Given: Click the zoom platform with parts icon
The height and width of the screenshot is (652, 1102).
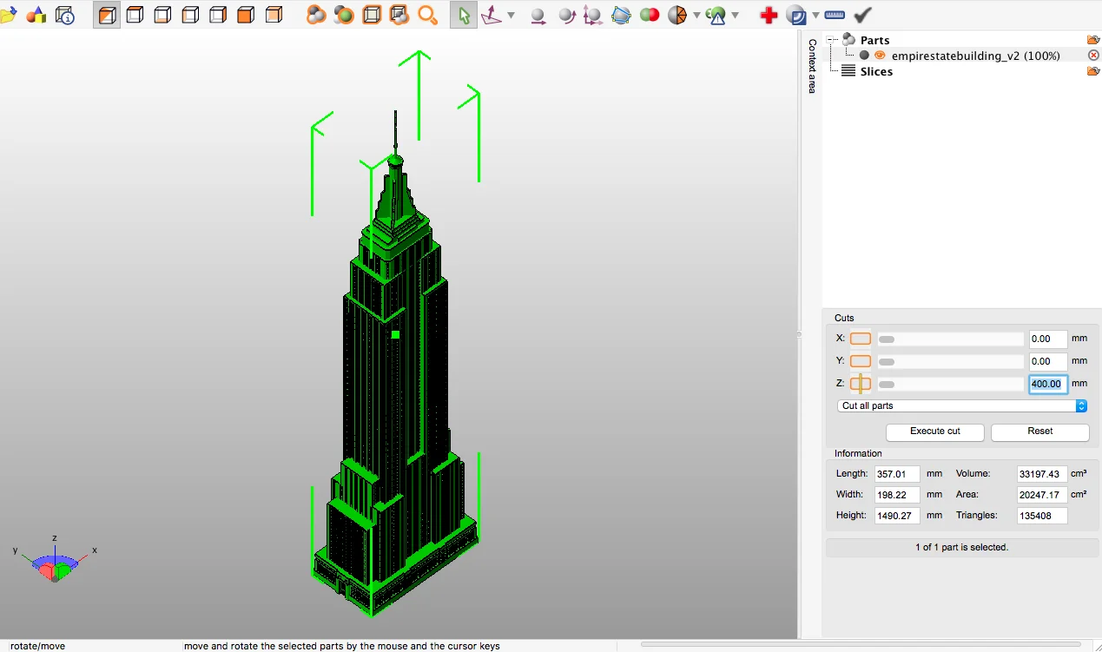Looking at the screenshot, I should 399,15.
